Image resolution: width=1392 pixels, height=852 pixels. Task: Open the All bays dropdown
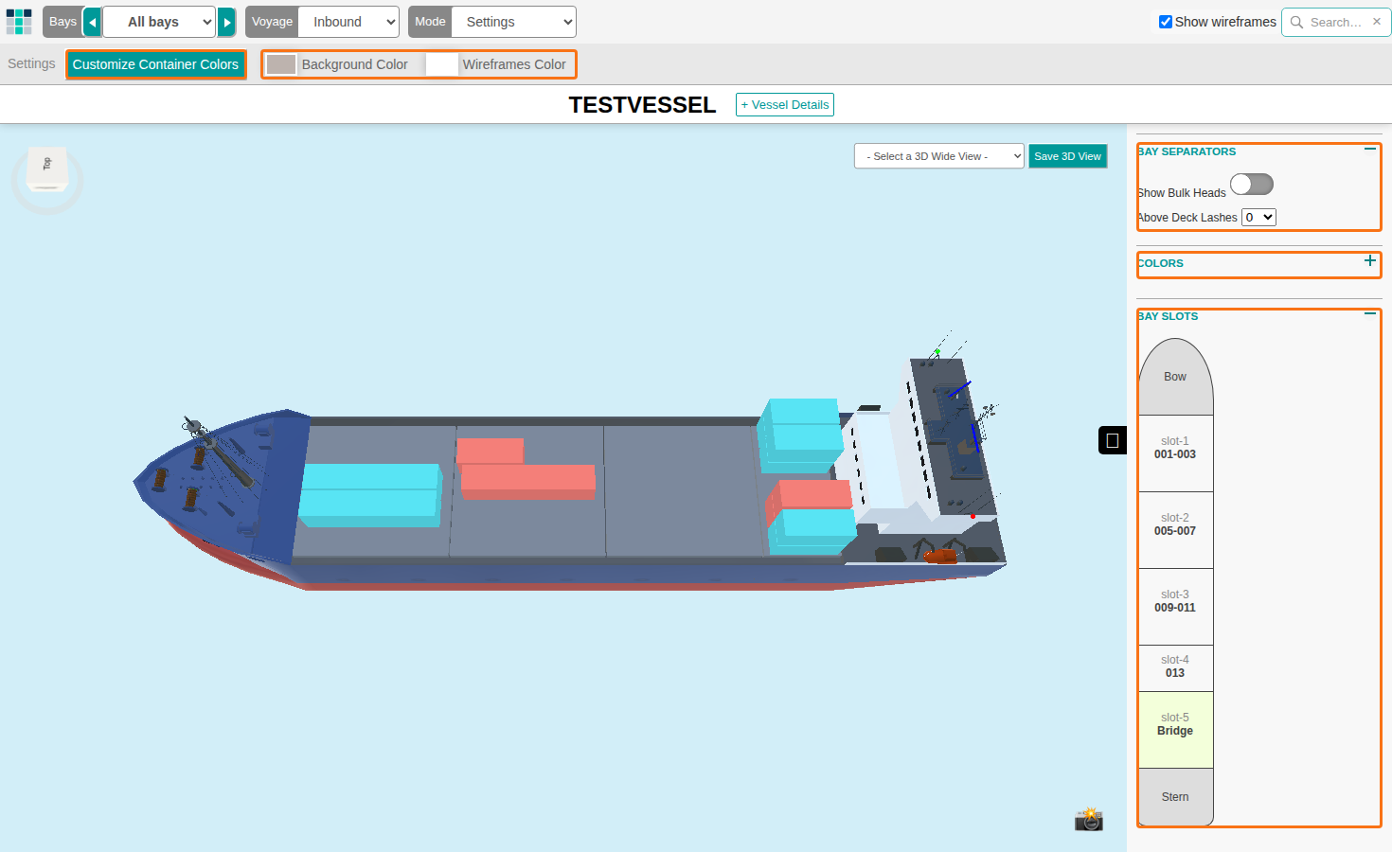[x=160, y=22]
